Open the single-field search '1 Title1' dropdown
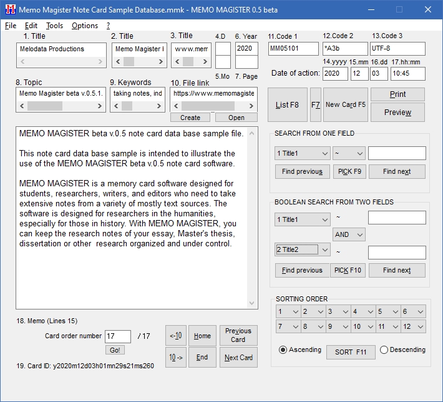The image size is (443, 402). [303, 153]
